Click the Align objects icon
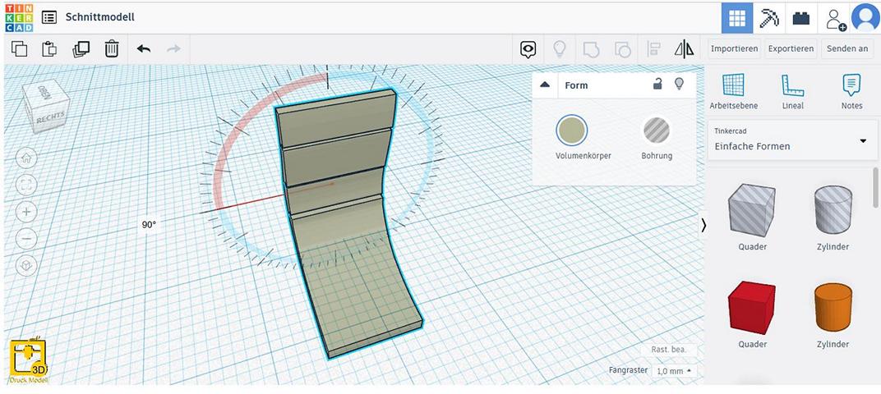 (654, 49)
